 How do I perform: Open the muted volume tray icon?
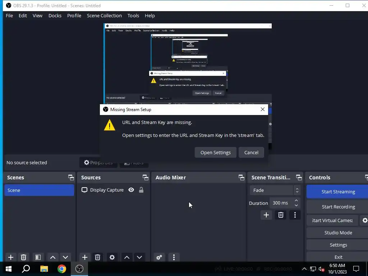(322, 269)
